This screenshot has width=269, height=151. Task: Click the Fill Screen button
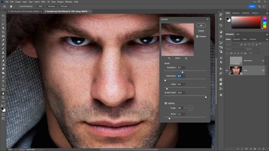(x=64, y=6)
